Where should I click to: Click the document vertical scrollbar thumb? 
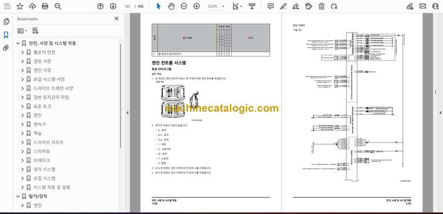pos(436,92)
